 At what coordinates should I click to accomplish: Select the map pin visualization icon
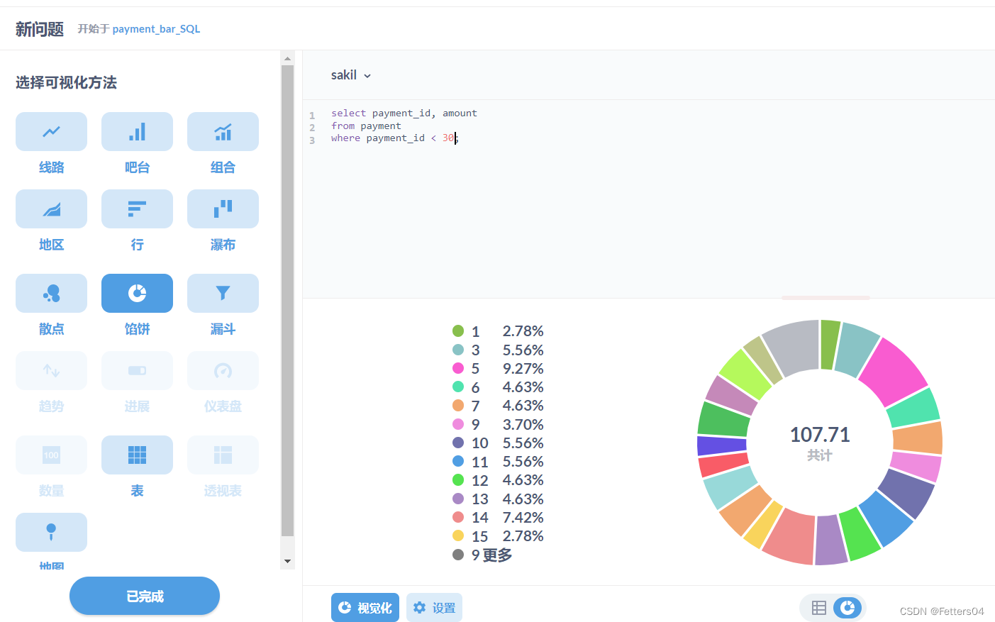(x=51, y=533)
